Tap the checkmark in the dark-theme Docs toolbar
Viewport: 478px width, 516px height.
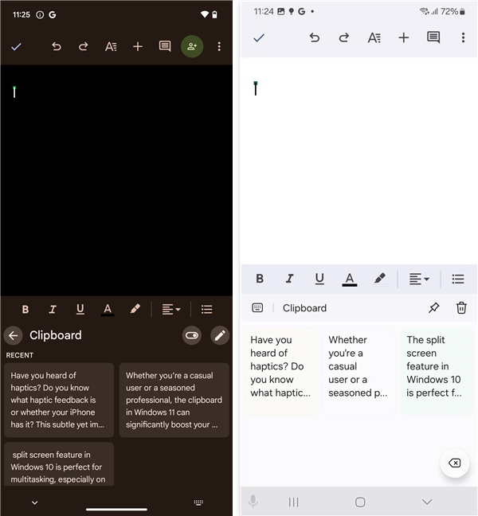16,47
